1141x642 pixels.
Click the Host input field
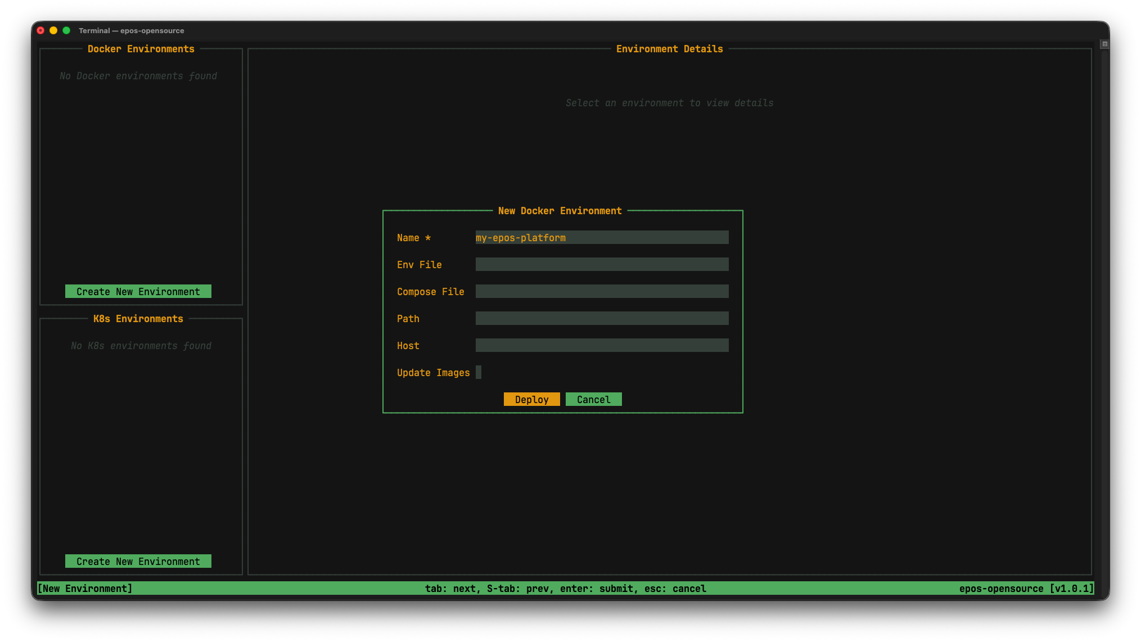[601, 345]
